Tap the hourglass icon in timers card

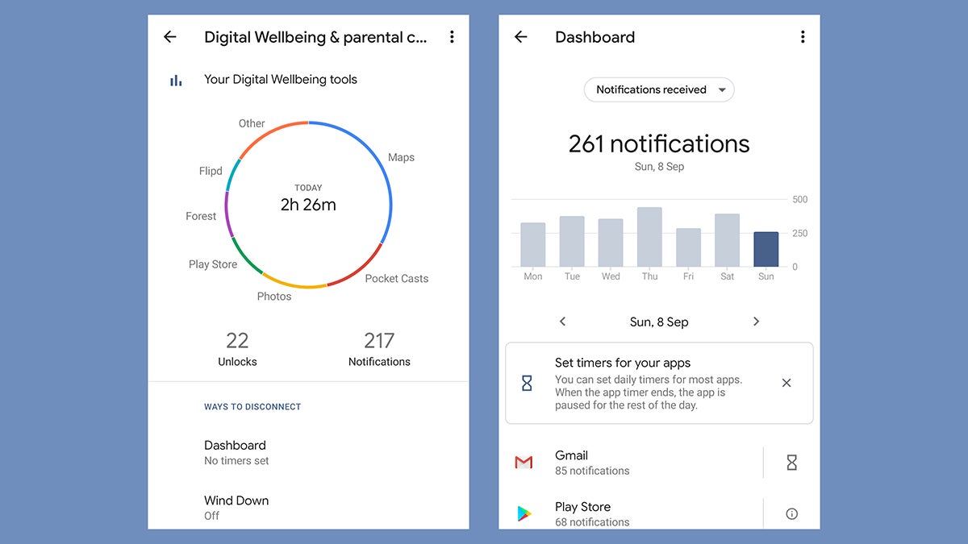(527, 383)
